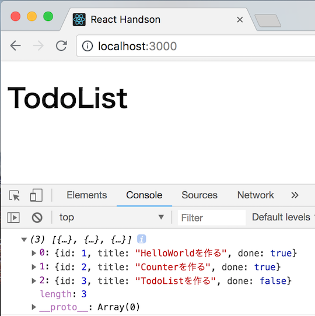Click the blue info badge on array

click(x=142, y=239)
